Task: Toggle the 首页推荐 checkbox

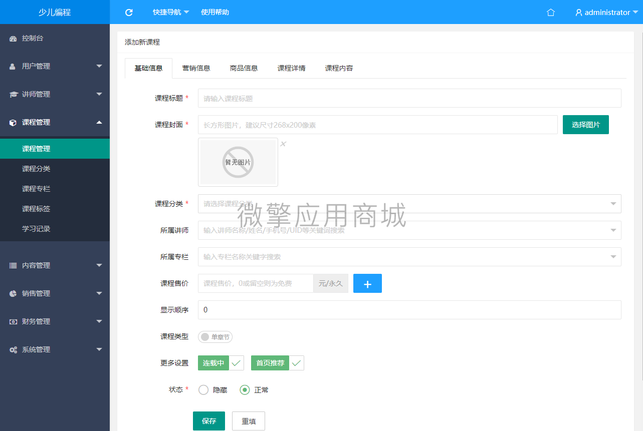Action: (x=278, y=363)
